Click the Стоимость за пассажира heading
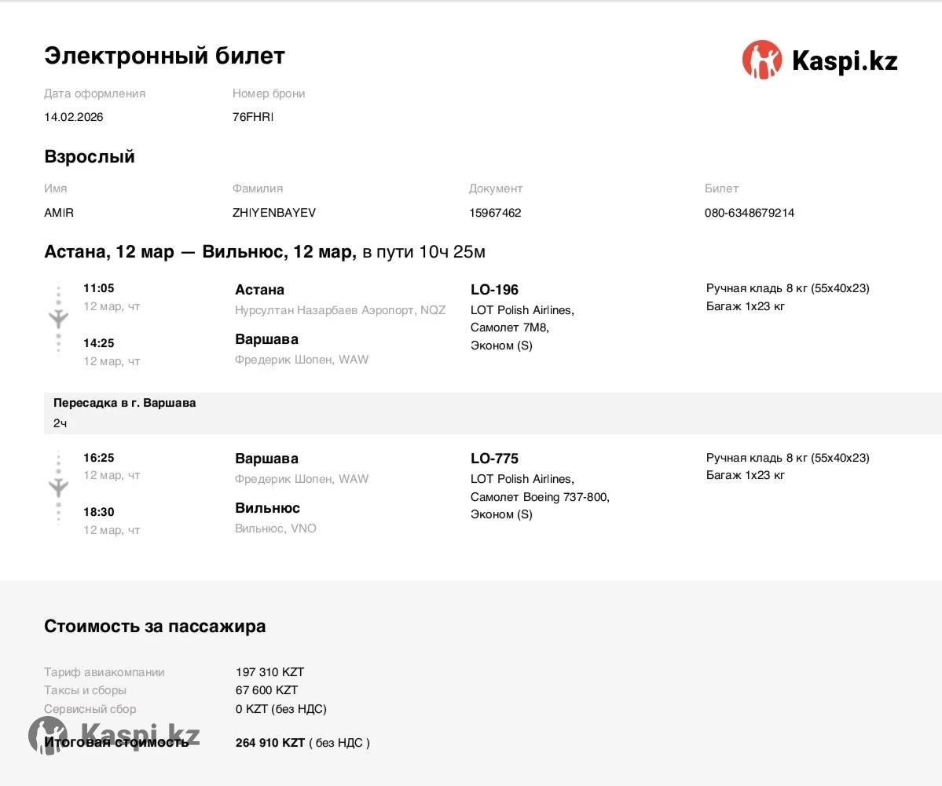The image size is (942, 786). tap(155, 627)
